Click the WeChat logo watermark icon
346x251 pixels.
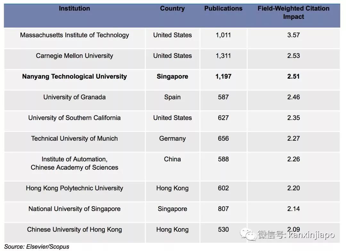tap(249, 234)
